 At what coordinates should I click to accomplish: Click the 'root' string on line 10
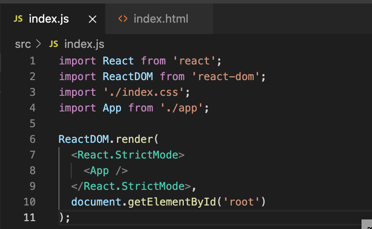(x=241, y=202)
